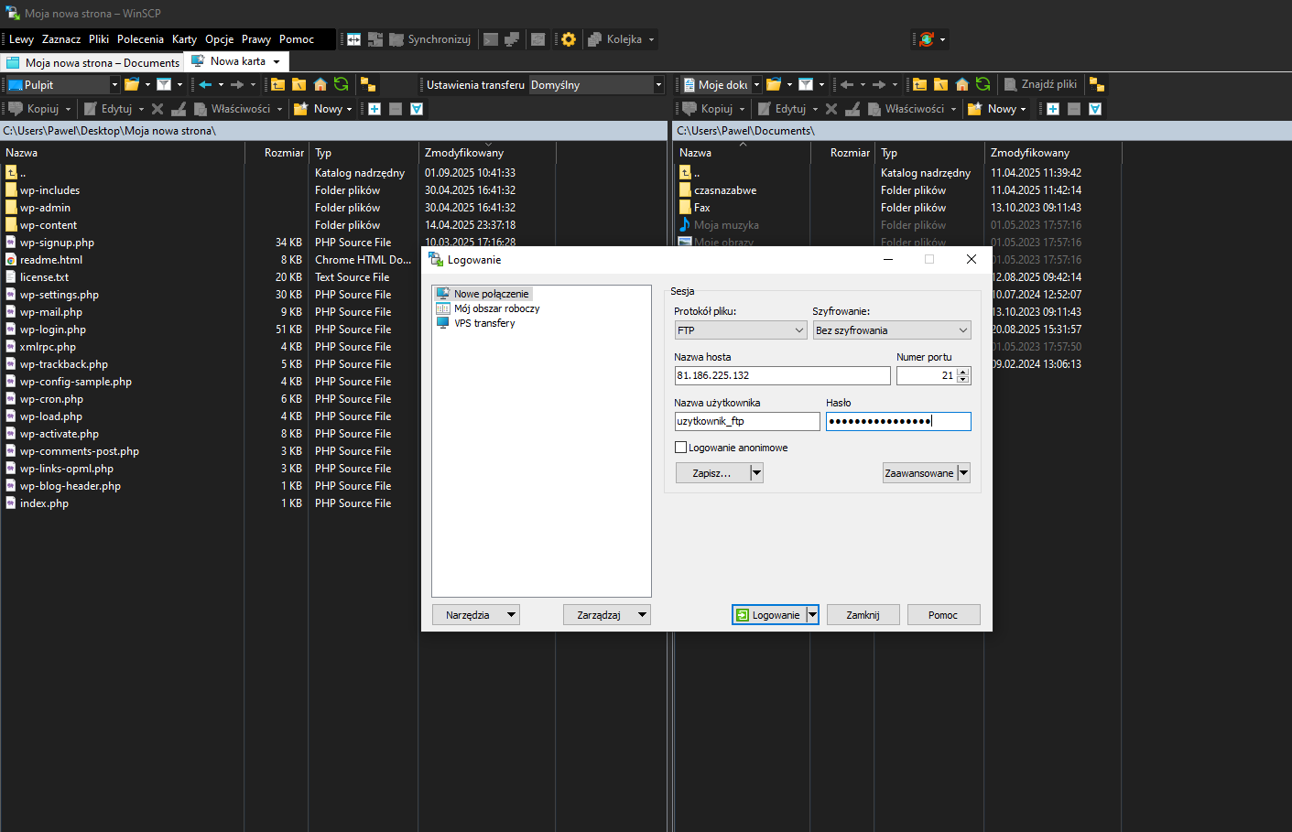Open Szyfrowanie encryption dropdown

pos(892,330)
